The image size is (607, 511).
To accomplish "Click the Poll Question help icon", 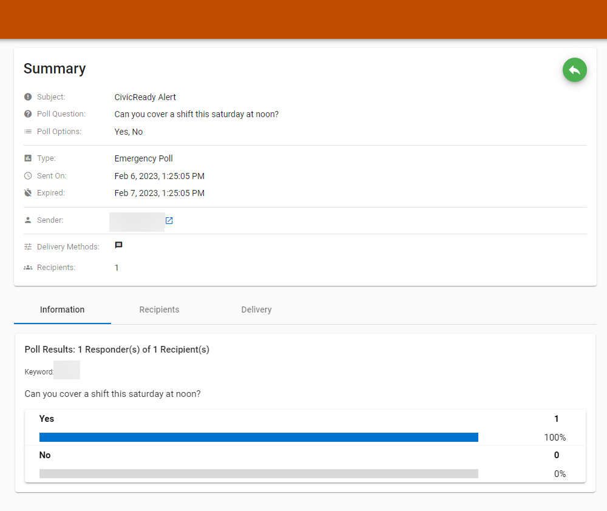I will (28, 114).
